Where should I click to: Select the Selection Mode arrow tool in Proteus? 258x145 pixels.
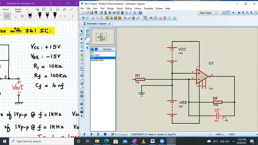81,31
